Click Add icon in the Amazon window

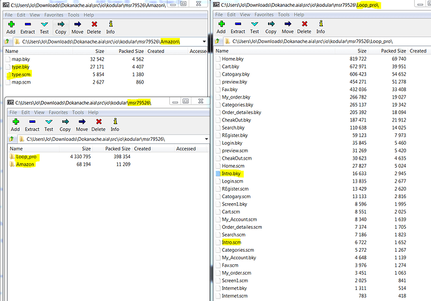[11, 23]
